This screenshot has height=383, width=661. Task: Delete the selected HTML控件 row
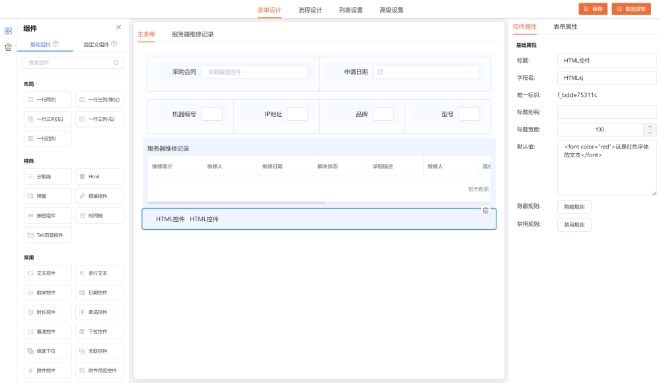485,211
